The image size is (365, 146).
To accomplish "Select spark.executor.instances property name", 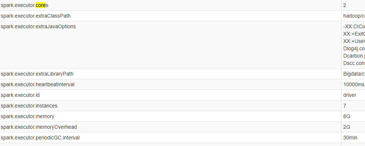I will coord(29,106).
